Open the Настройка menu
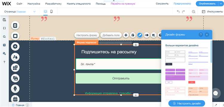 point(34,4)
